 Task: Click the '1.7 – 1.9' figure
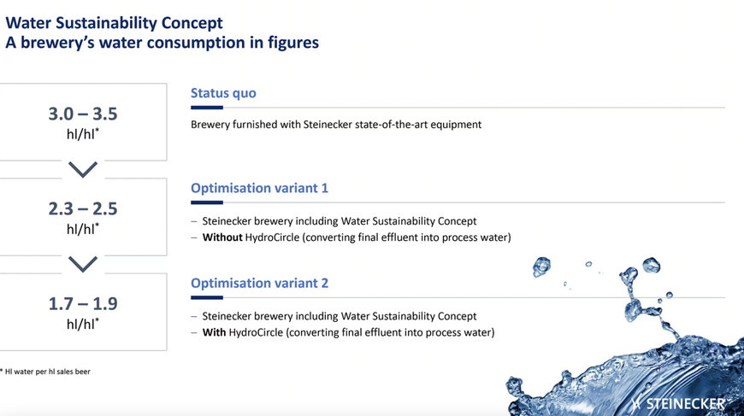click(x=83, y=303)
